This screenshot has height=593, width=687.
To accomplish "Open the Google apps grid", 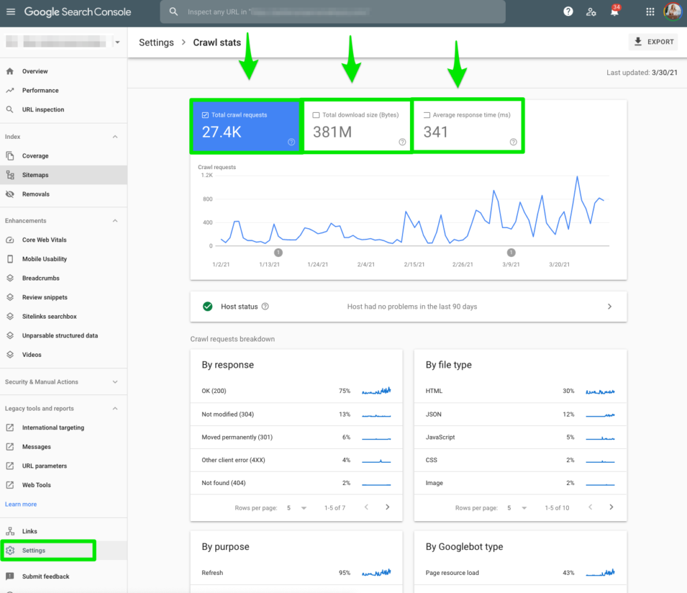I will [x=649, y=11].
